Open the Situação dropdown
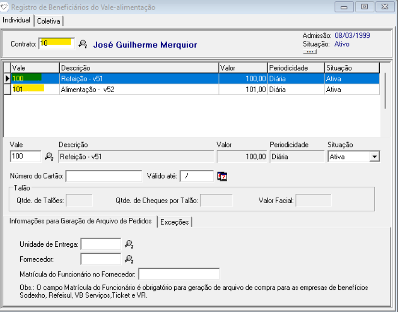Viewport: 398px width, 312px height. coord(374,156)
